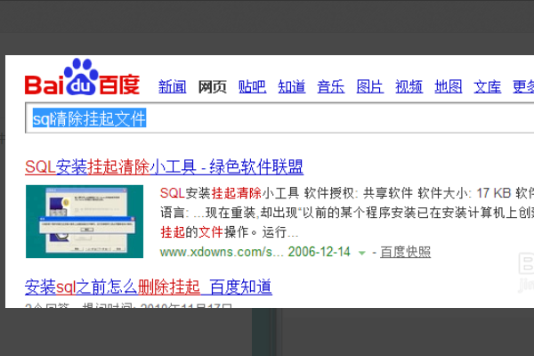534x356 pixels.
Task: Click the search box containing sql清除挂起文件
Action: click(279, 118)
